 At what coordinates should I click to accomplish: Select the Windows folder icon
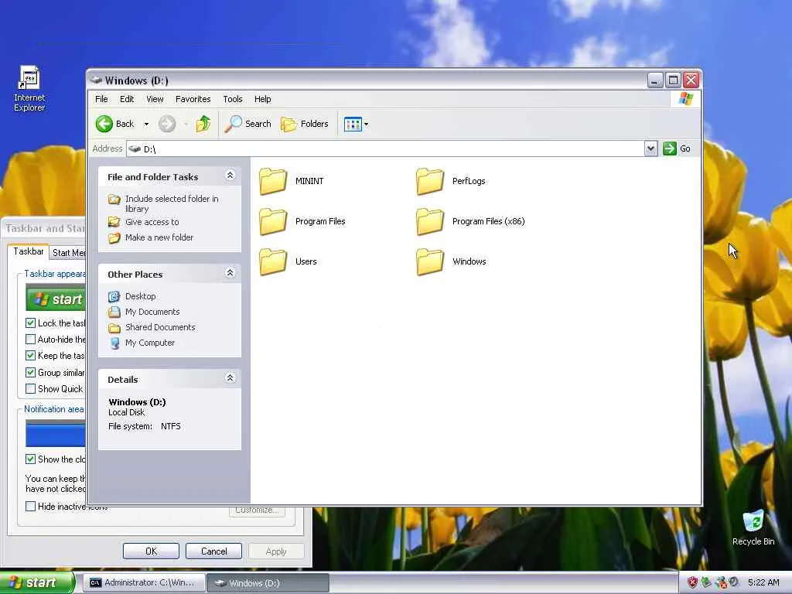[x=430, y=261]
